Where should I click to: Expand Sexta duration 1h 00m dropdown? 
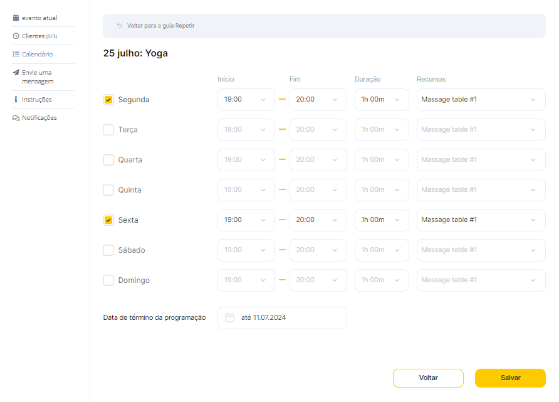click(382, 220)
